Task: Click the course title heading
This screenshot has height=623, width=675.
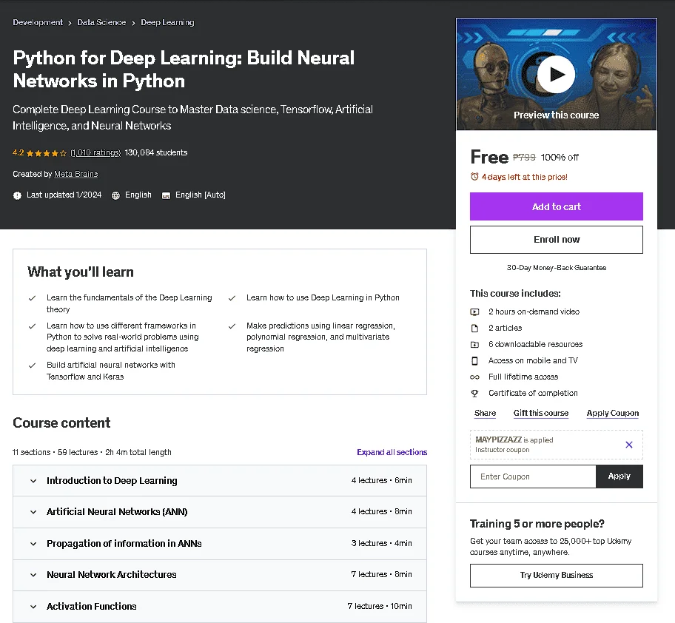Action: point(184,70)
